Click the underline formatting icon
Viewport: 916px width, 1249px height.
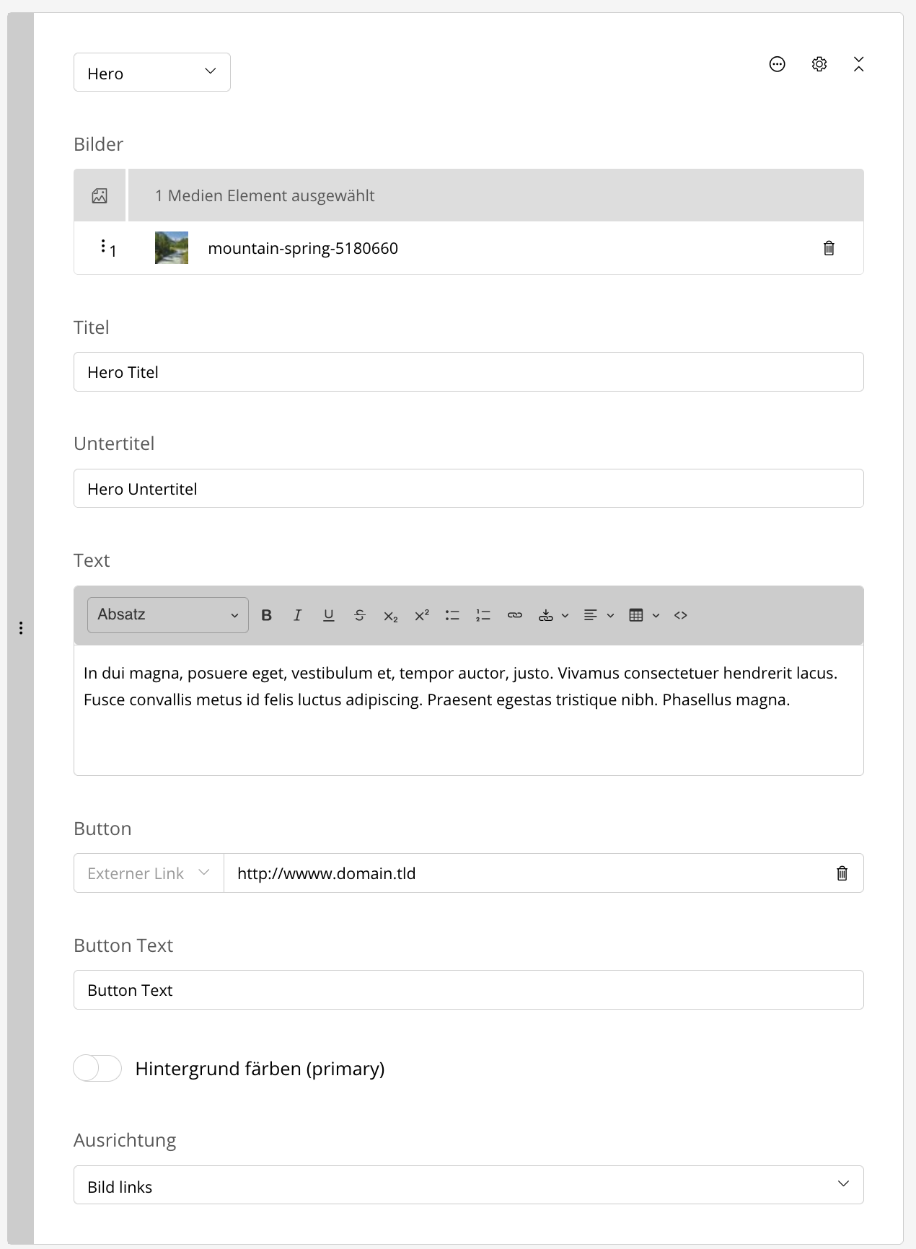coord(329,615)
